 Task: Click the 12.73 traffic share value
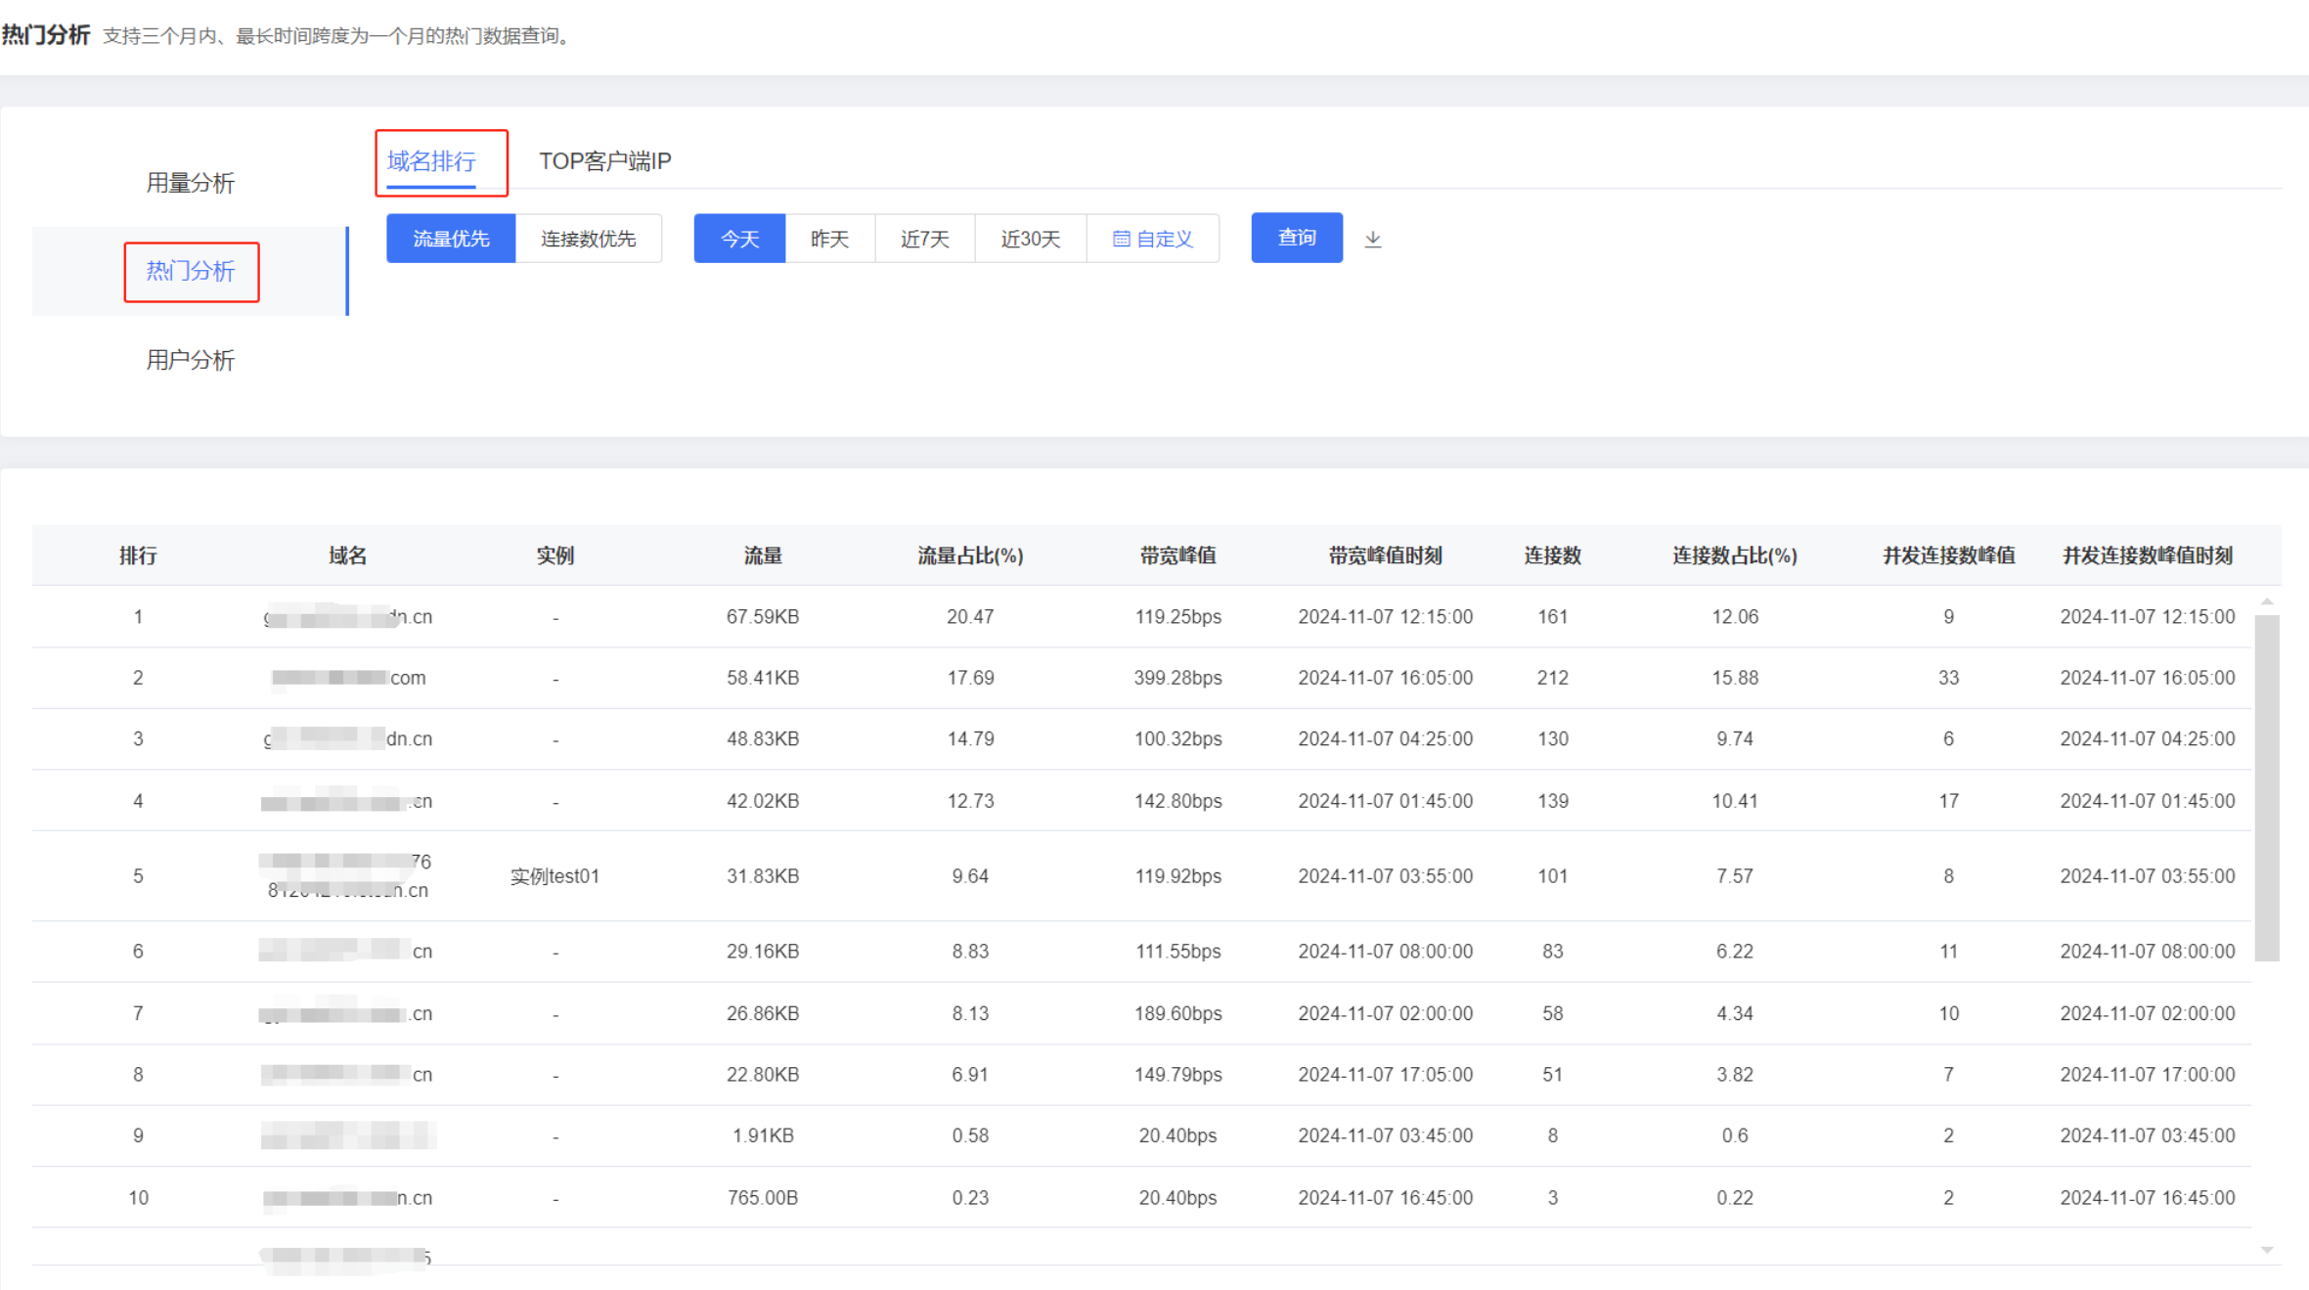[970, 801]
